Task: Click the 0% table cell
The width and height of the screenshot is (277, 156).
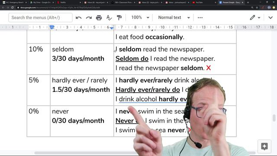Action: [x=39, y=121]
